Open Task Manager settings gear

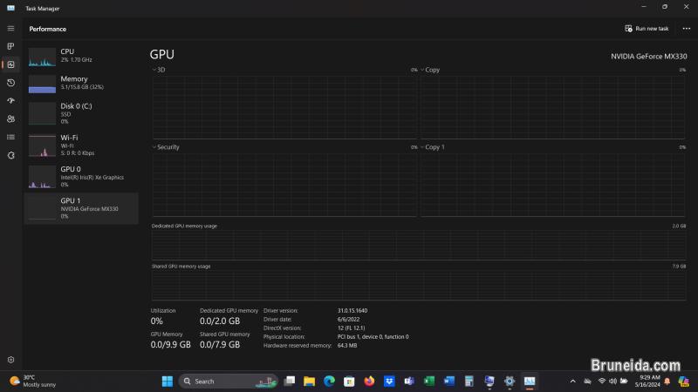[10, 360]
